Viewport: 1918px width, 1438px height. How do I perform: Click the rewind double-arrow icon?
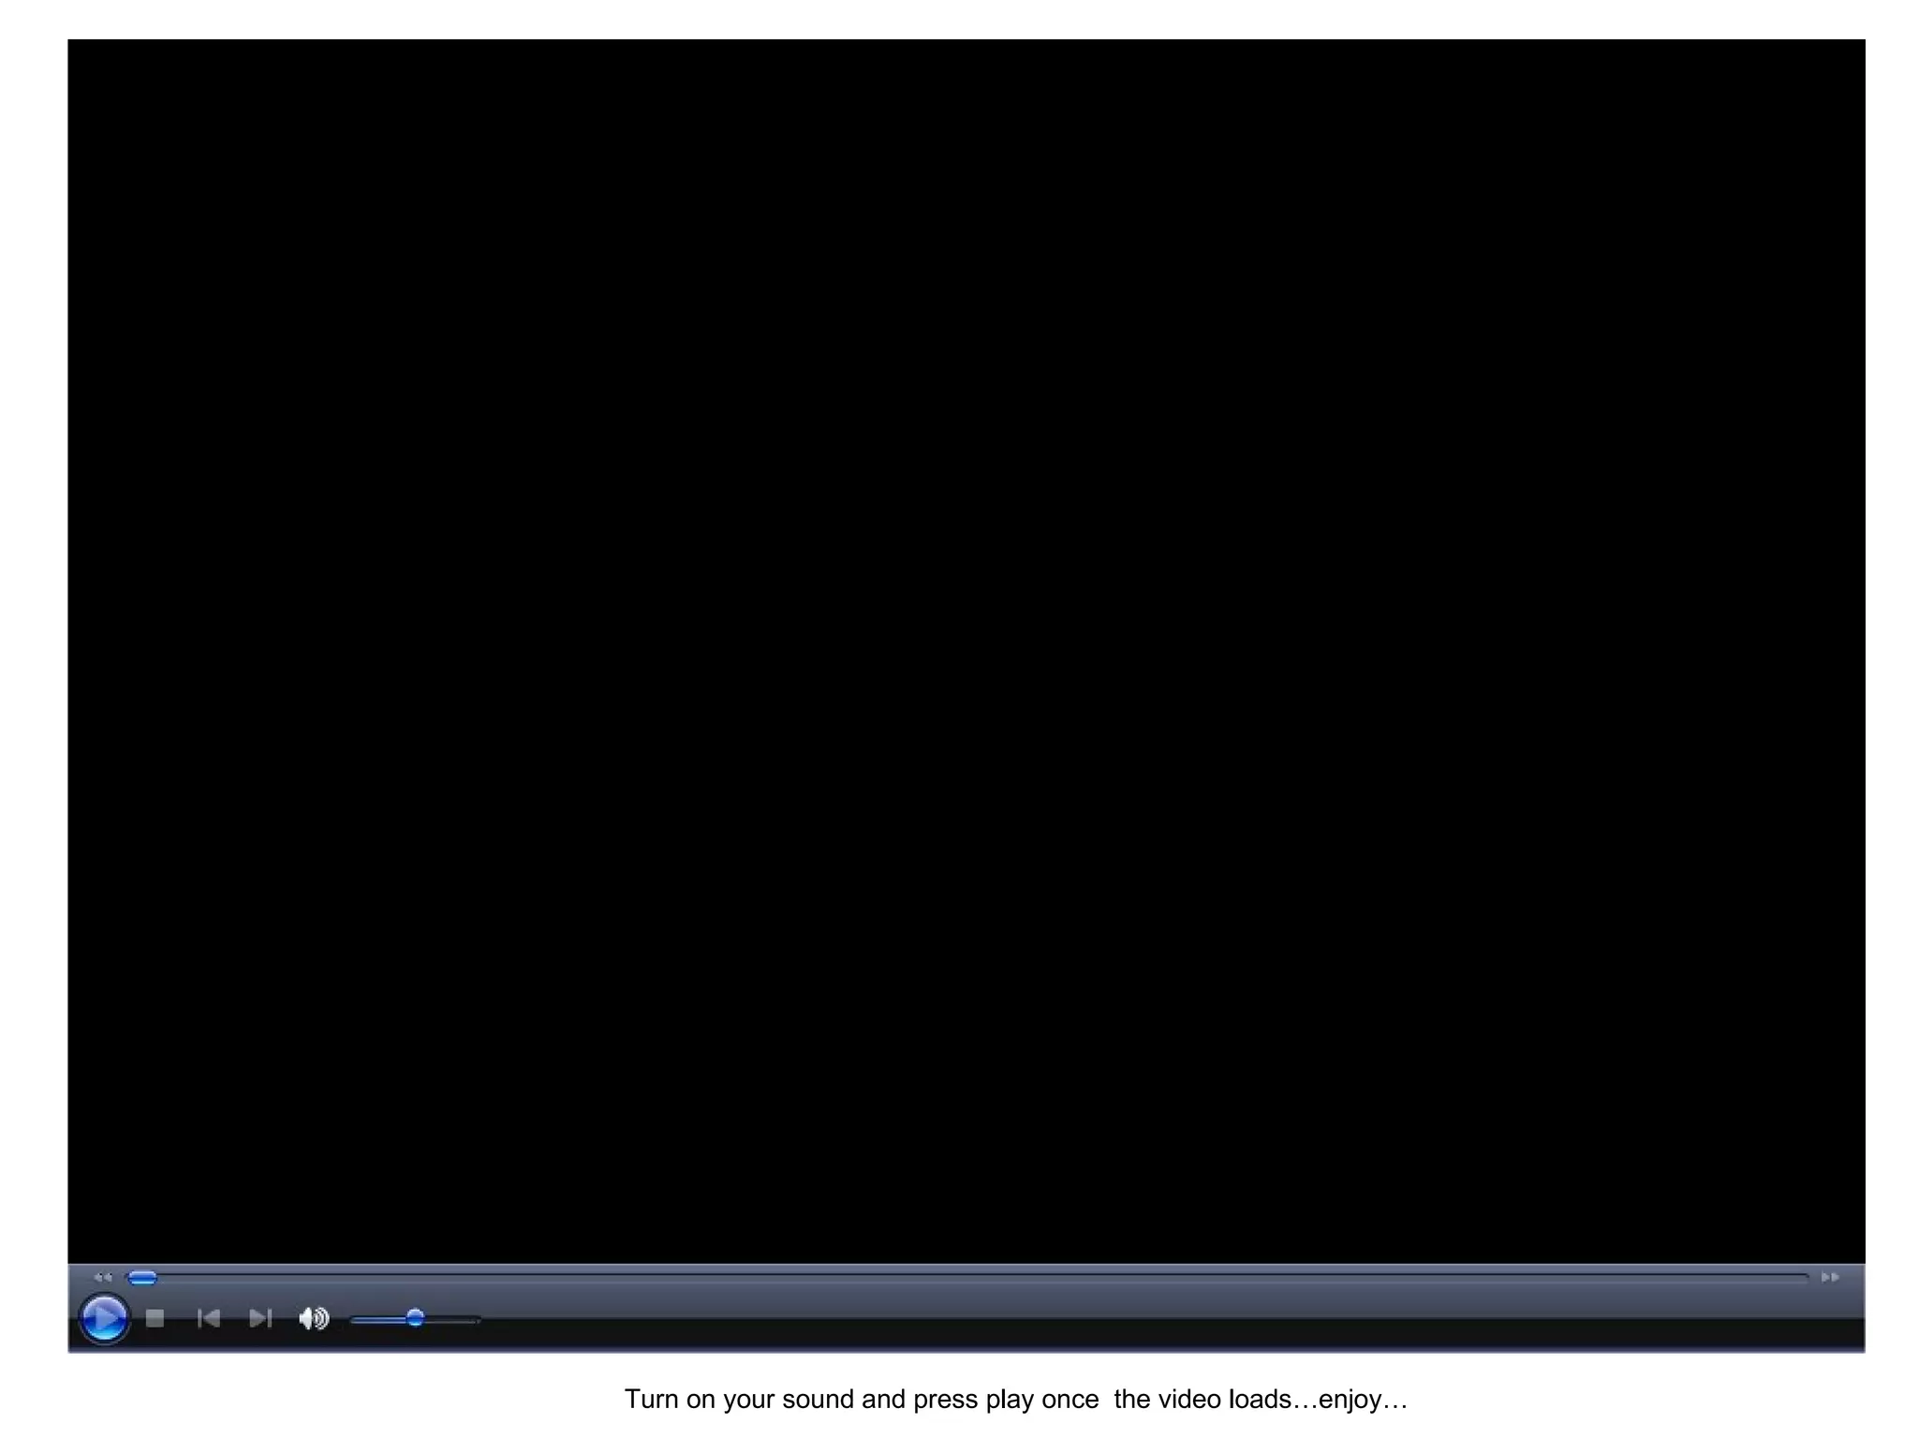103,1277
